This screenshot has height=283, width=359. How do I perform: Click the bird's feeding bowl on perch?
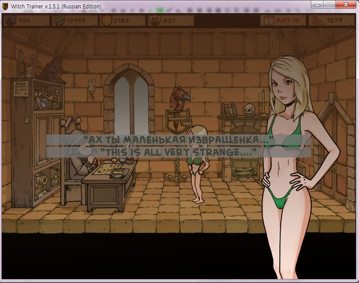185,123
